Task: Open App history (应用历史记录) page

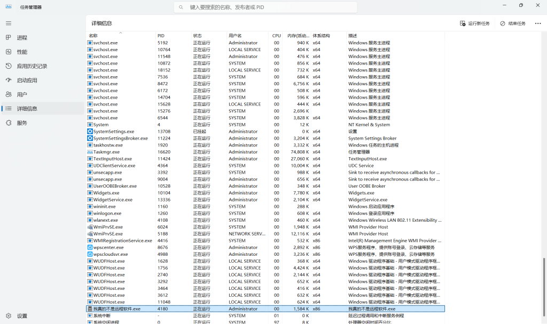Action: click(32, 66)
